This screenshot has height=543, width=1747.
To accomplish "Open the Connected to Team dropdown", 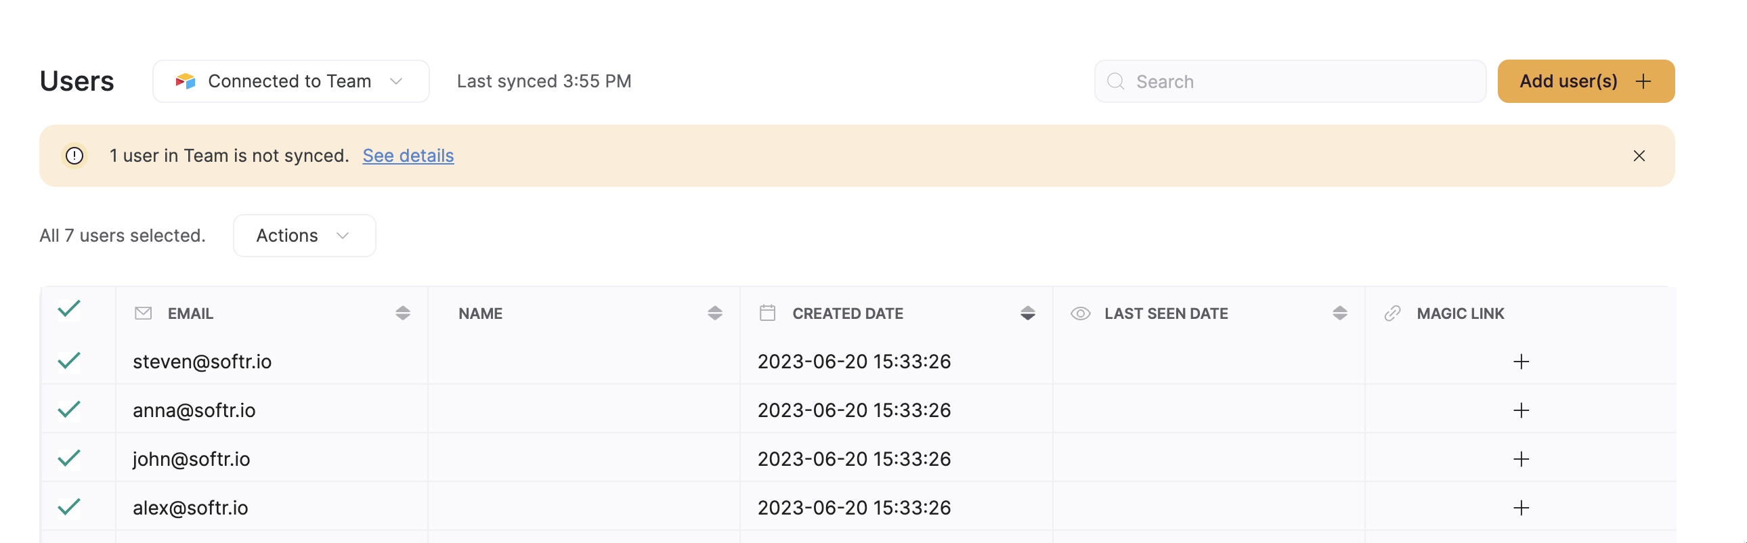I will pyautogui.click(x=291, y=81).
